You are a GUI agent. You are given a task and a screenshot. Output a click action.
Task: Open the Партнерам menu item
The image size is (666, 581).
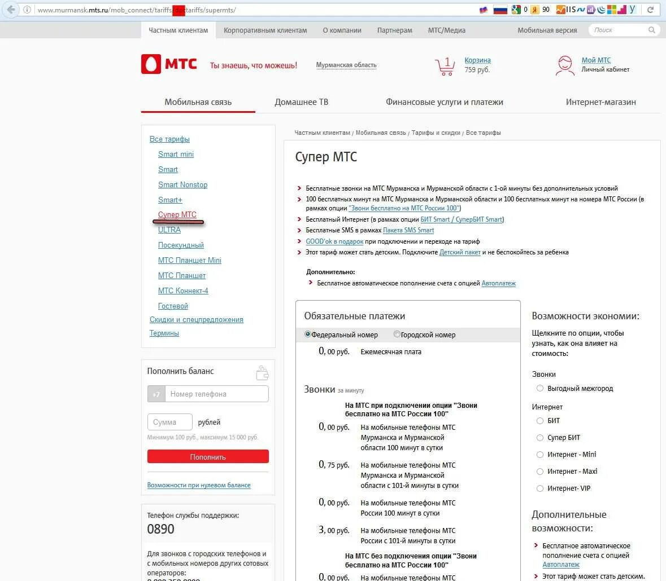tap(395, 30)
